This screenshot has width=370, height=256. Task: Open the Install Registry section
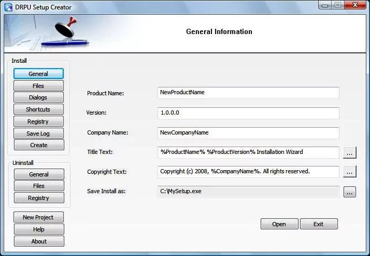[38, 121]
